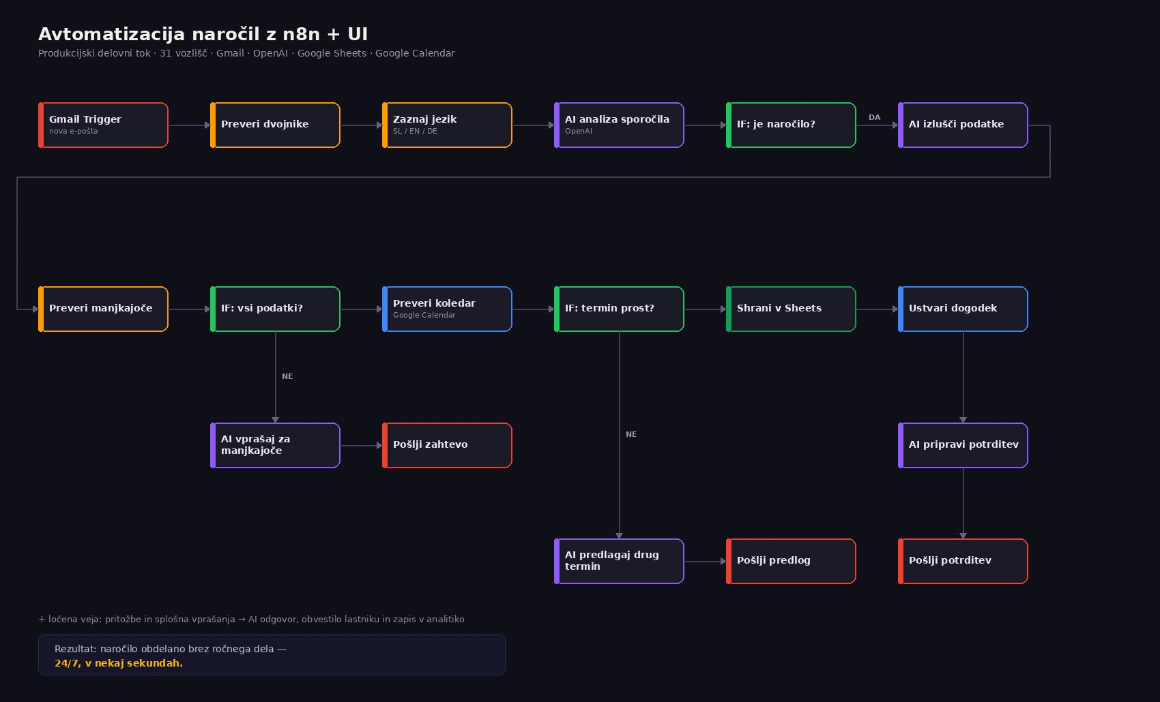Click the IF: je naročilo? node

tap(791, 125)
